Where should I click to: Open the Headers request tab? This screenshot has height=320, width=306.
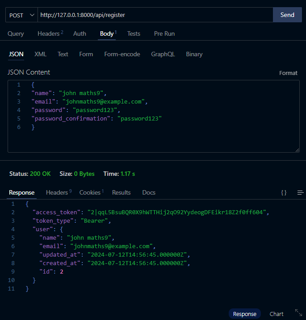tap(50, 33)
